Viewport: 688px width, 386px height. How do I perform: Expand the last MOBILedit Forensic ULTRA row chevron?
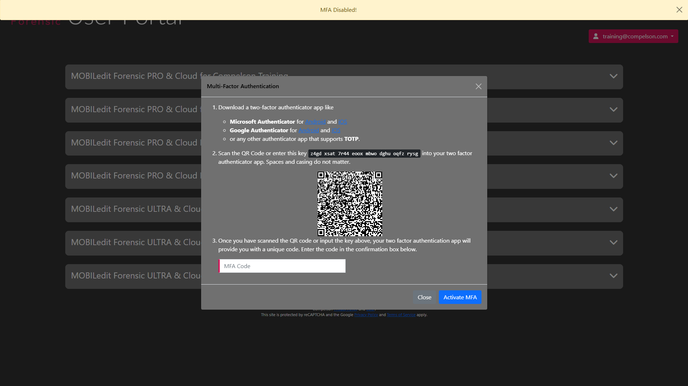613,276
